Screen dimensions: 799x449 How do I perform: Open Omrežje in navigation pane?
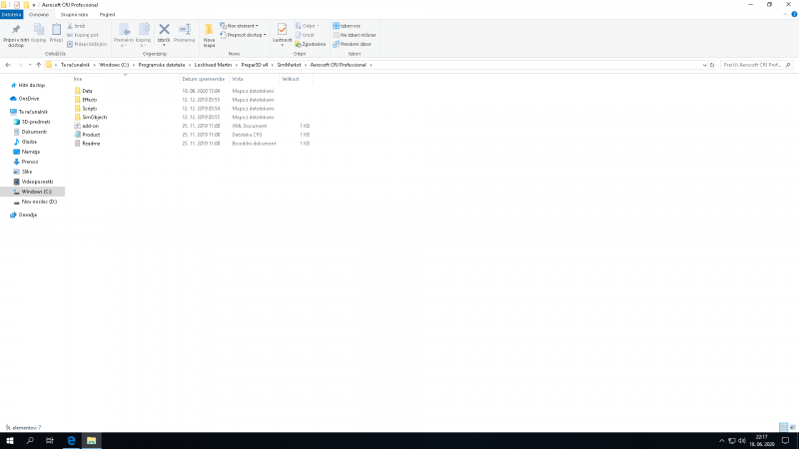[28, 216]
